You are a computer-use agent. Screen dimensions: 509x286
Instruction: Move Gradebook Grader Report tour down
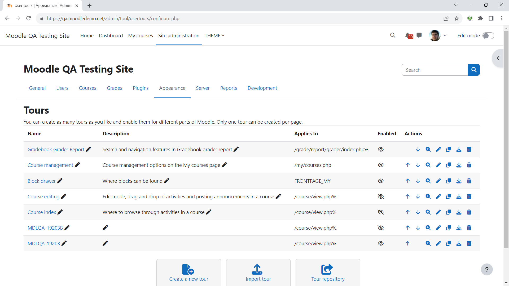tap(418, 150)
